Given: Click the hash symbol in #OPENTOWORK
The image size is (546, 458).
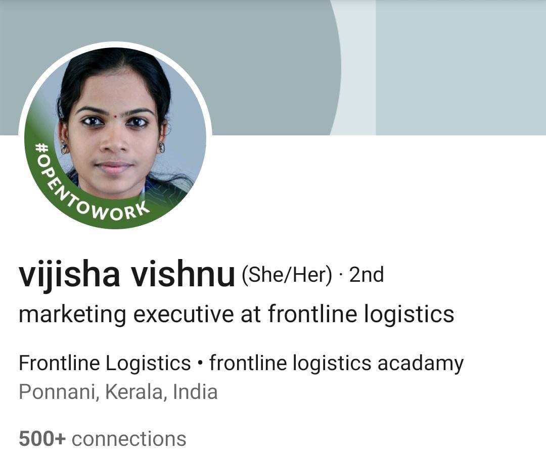Looking at the screenshot, I should (x=42, y=148).
